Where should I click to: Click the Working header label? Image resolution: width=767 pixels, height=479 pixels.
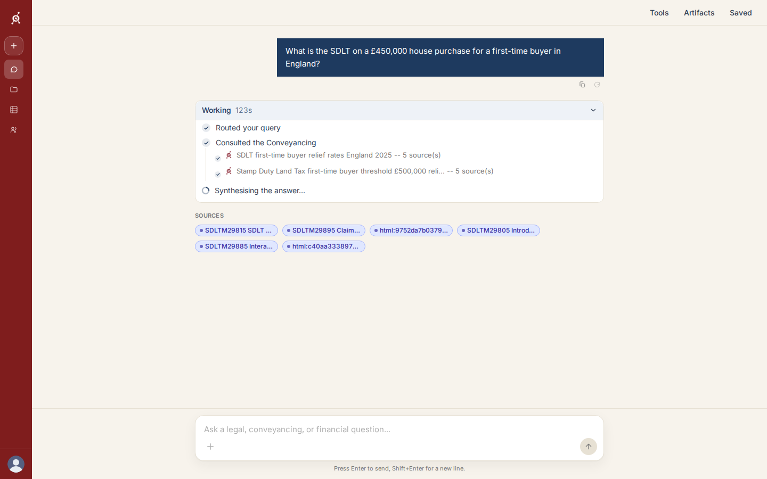(x=216, y=110)
